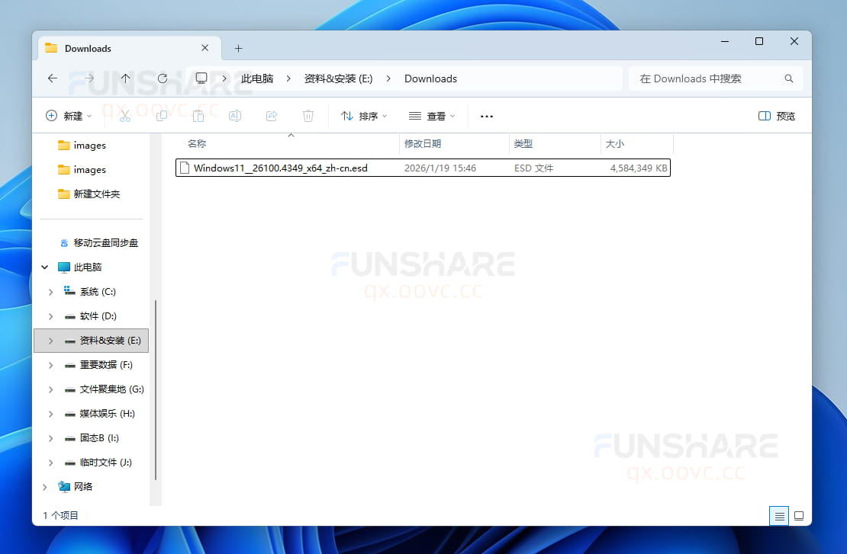Image resolution: width=847 pixels, height=554 pixels.
Task: Navigate to 此电脑 via breadcrumb
Action: pyautogui.click(x=256, y=78)
